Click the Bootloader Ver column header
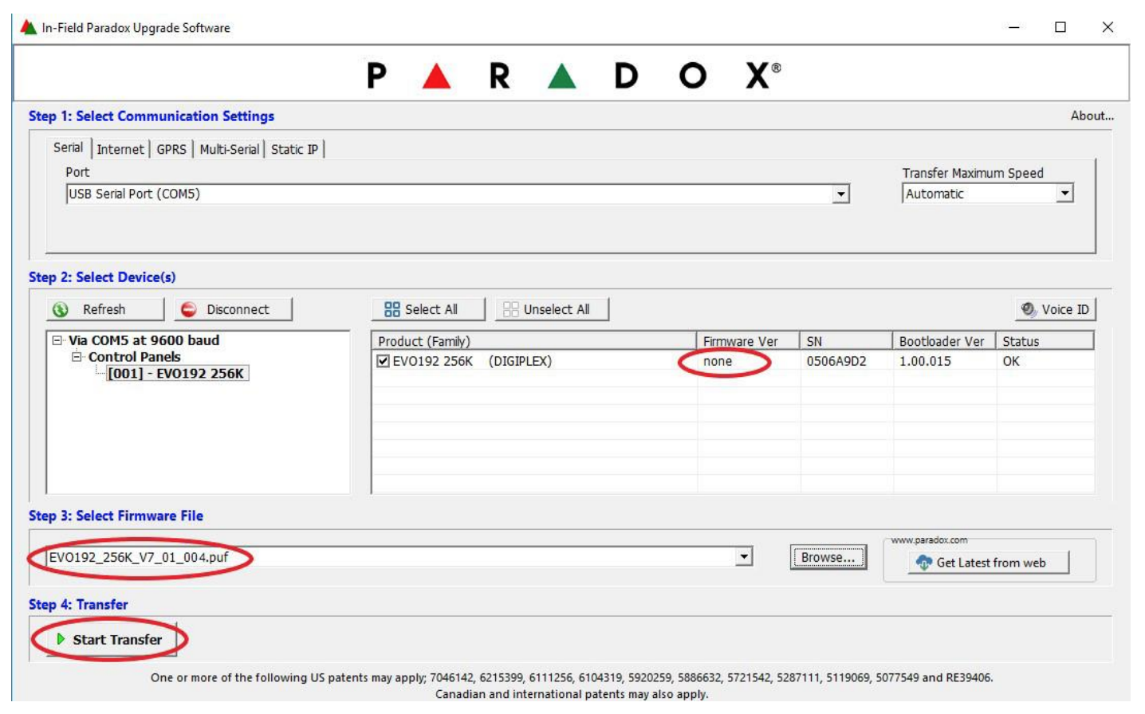The height and width of the screenshot is (714, 1145). pyautogui.click(x=944, y=341)
